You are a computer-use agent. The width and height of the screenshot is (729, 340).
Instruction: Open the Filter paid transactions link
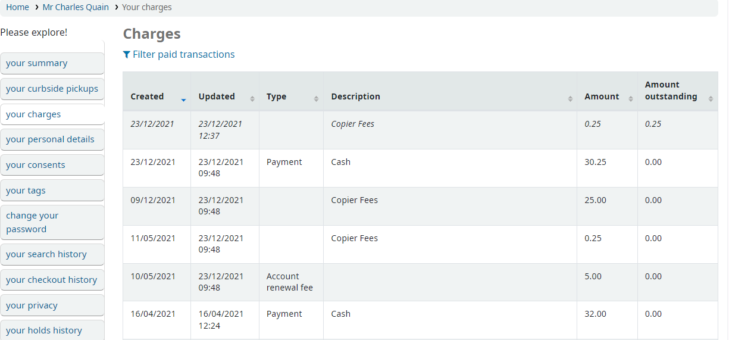[183, 54]
